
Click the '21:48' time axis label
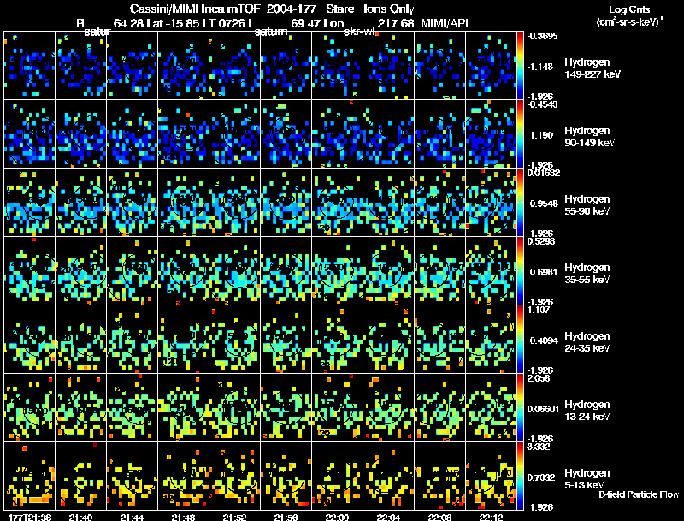click(x=183, y=517)
